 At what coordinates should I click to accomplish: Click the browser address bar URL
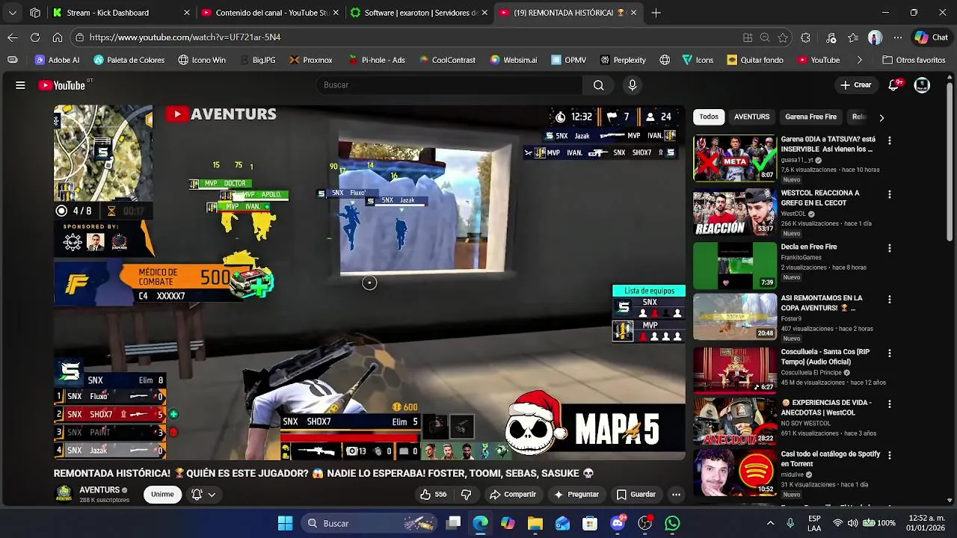(x=185, y=37)
